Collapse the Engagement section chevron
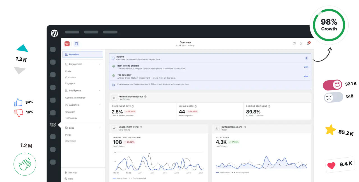Viewport: 359px width, 182px height. (x=100, y=64)
